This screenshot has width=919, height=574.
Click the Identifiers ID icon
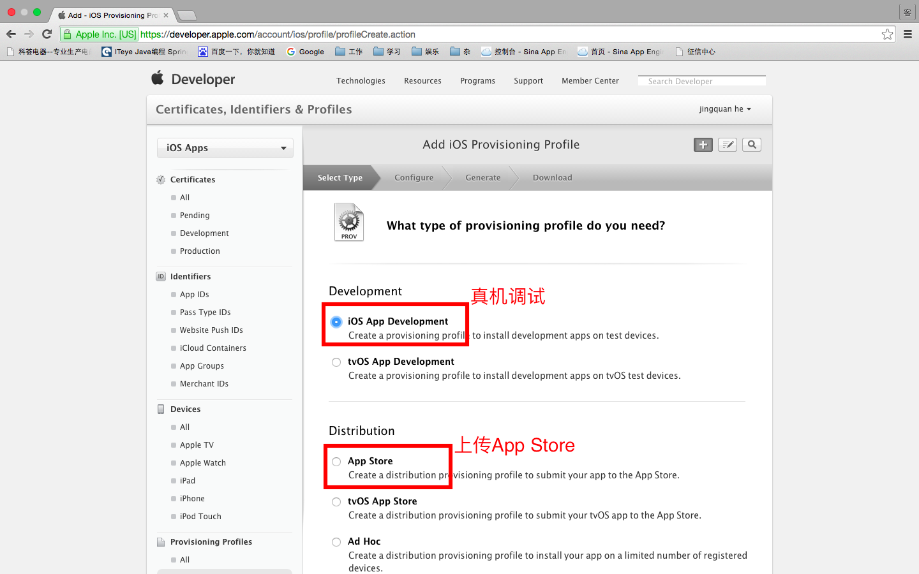[161, 277]
